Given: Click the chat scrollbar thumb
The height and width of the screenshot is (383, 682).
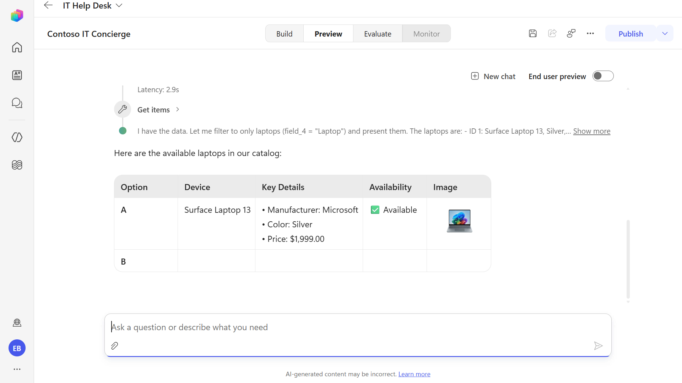Looking at the screenshot, I should click(x=628, y=259).
